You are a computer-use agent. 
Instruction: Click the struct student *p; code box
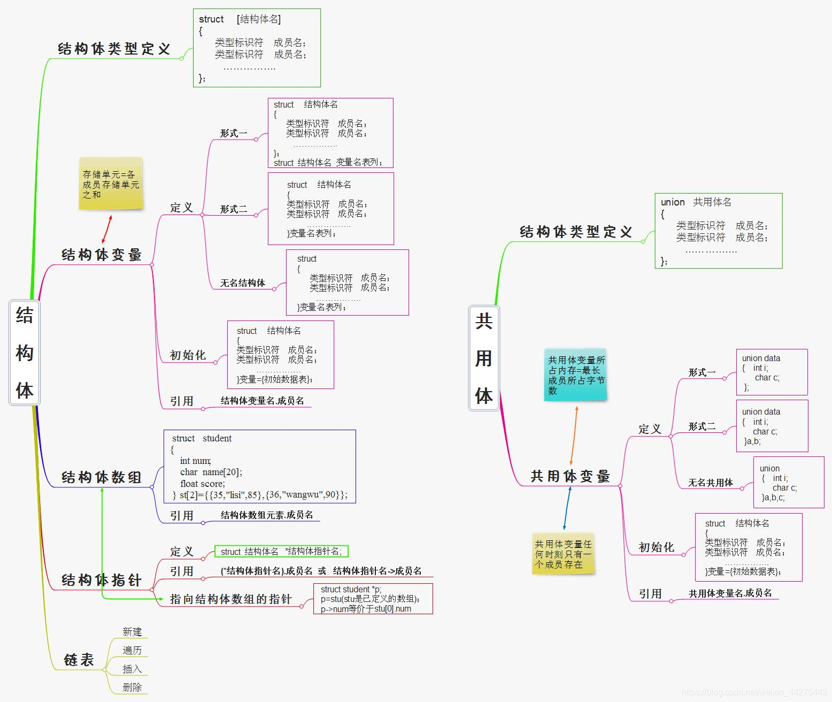pyautogui.click(x=373, y=599)
